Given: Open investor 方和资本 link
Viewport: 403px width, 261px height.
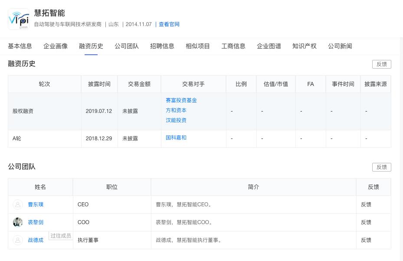Looking at the screenshot, I should click(176, 110).
